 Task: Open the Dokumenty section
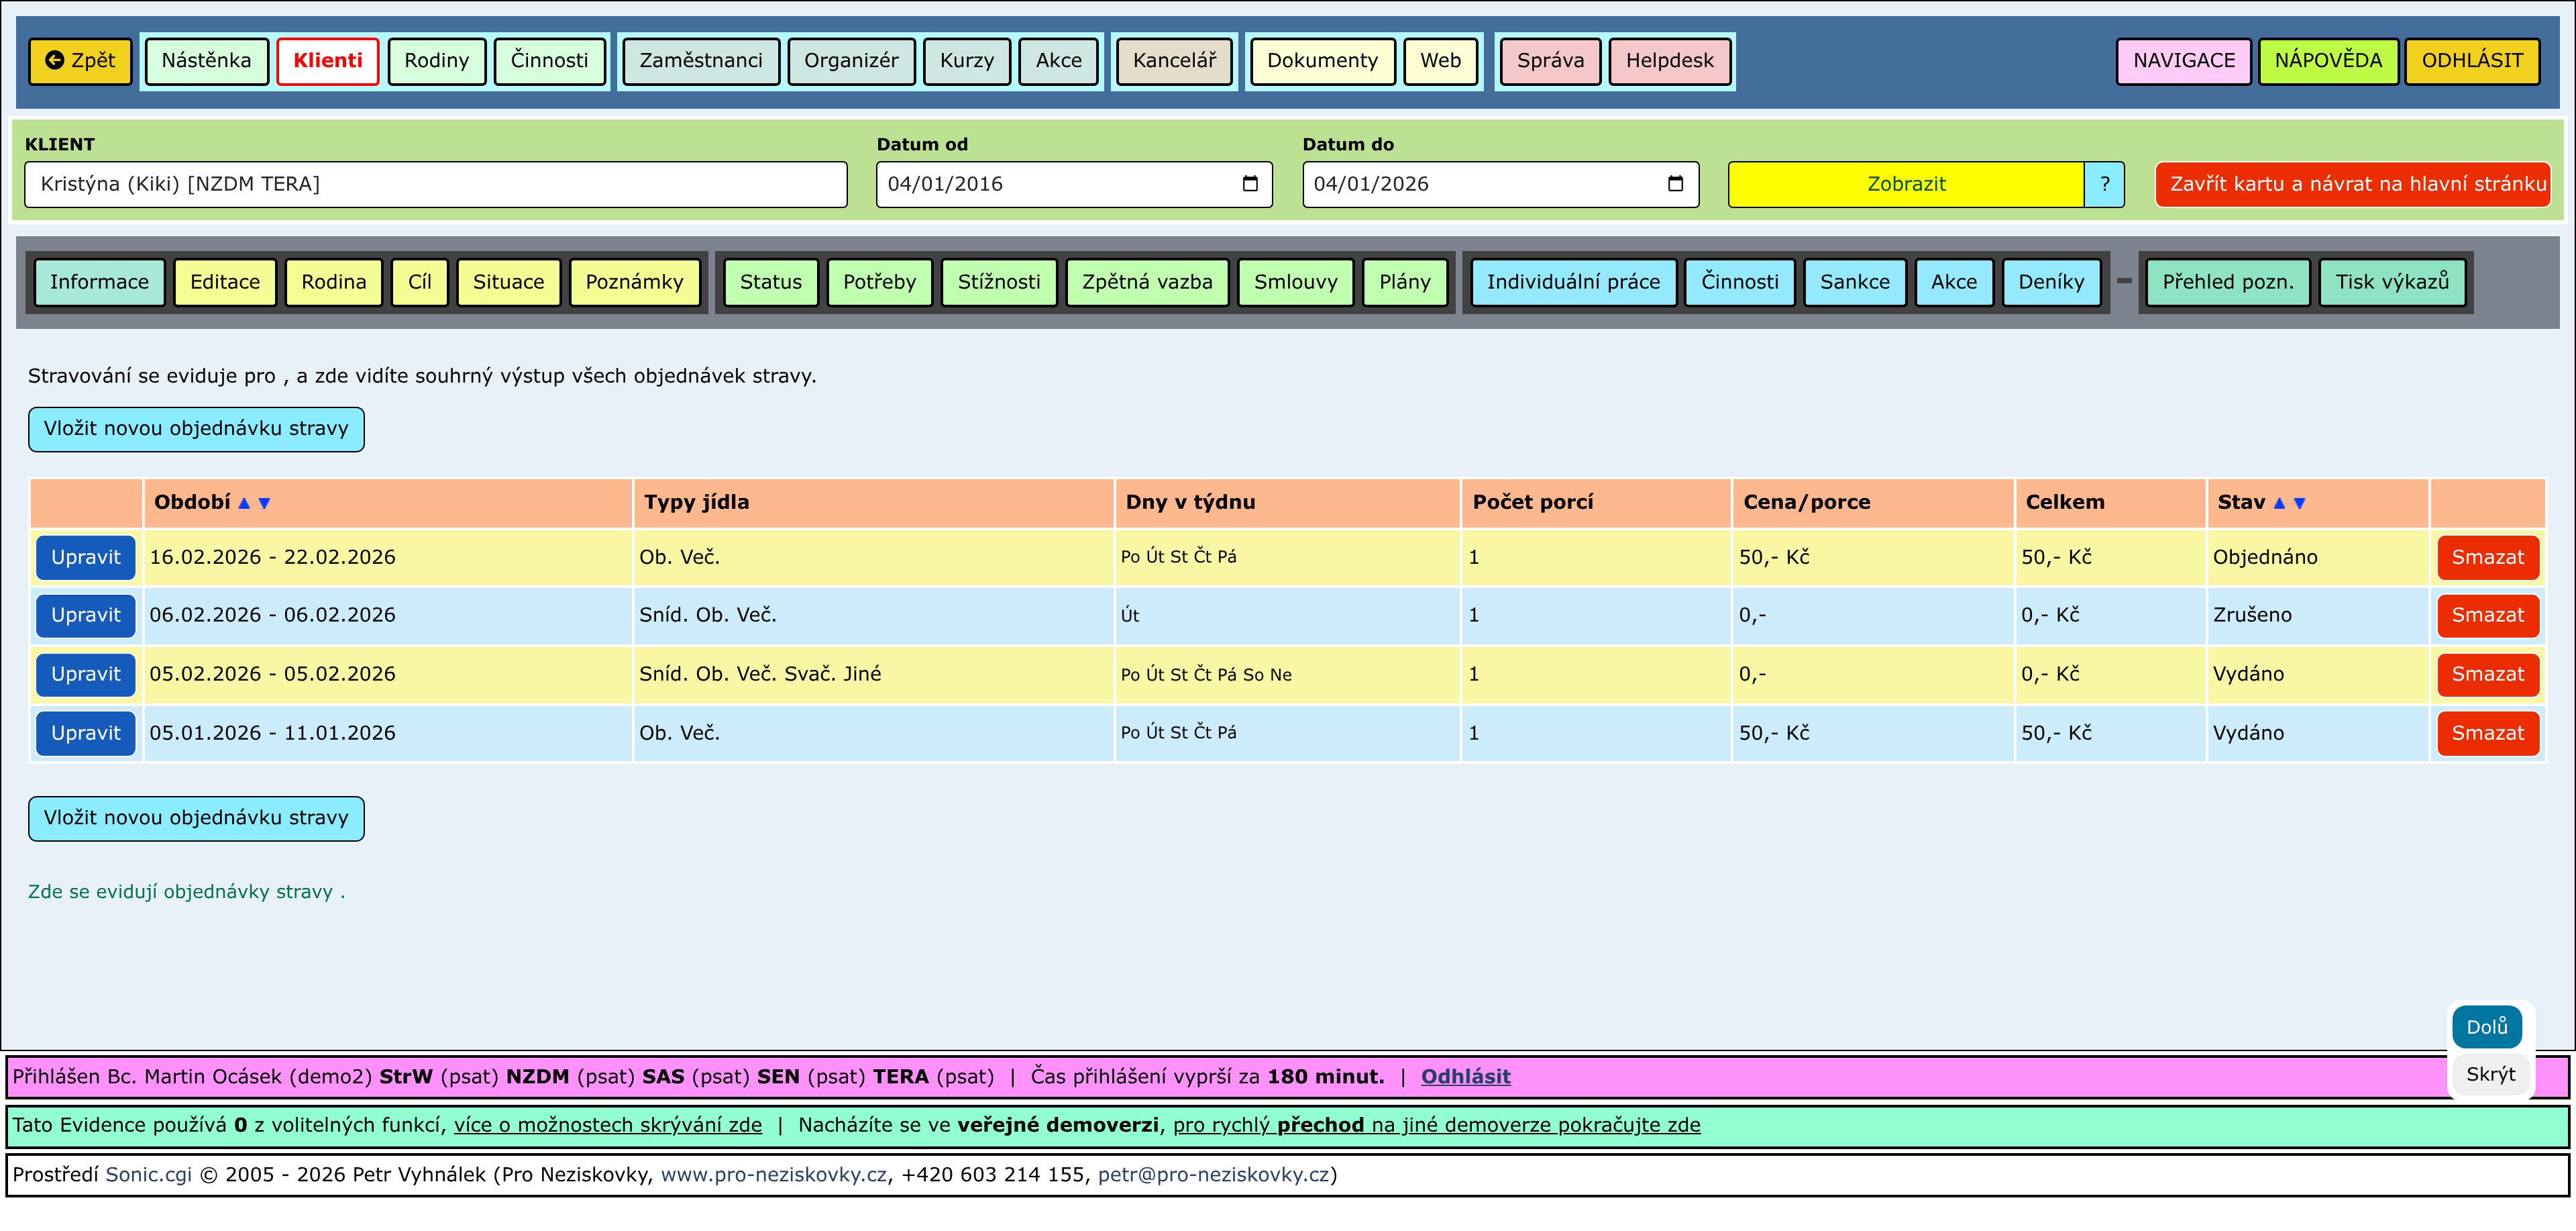(x=1323, y=61)
